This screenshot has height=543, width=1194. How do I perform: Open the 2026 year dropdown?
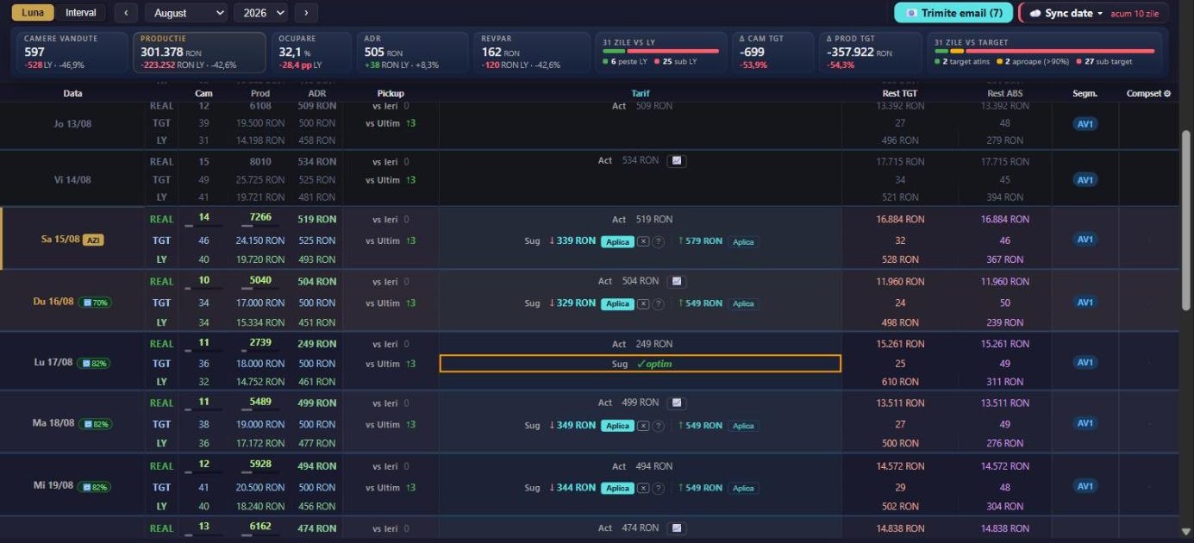(261, 13)
